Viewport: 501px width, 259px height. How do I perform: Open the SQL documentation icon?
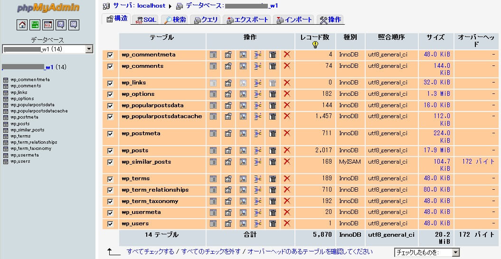[74, 25]
